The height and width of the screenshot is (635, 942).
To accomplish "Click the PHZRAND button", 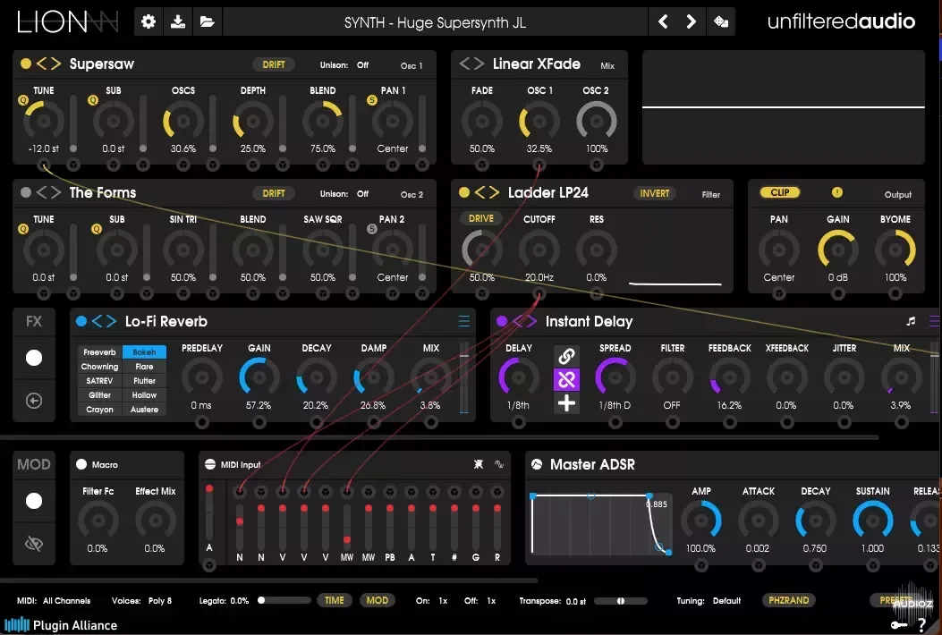I will [x=788, y=600].
